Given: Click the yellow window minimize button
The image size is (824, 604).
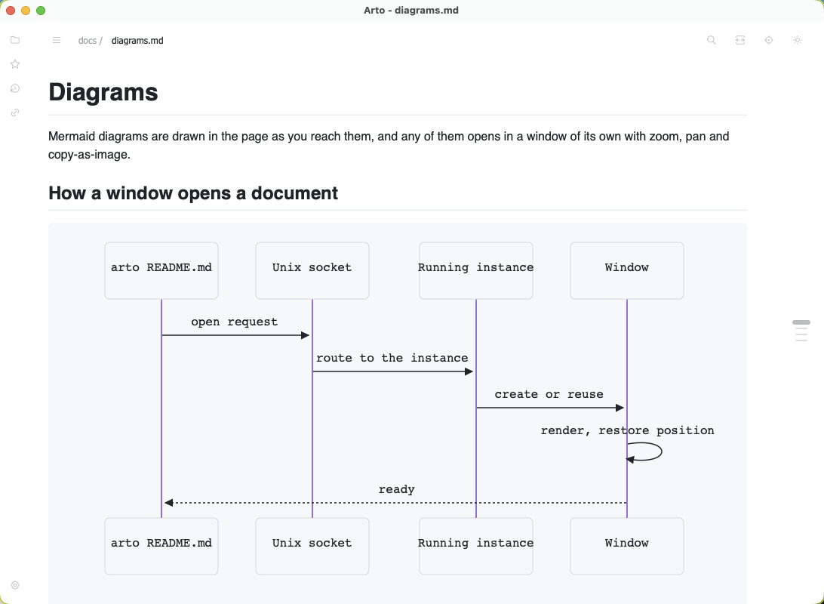Looking at the screenshot, I should coord(25,11).
